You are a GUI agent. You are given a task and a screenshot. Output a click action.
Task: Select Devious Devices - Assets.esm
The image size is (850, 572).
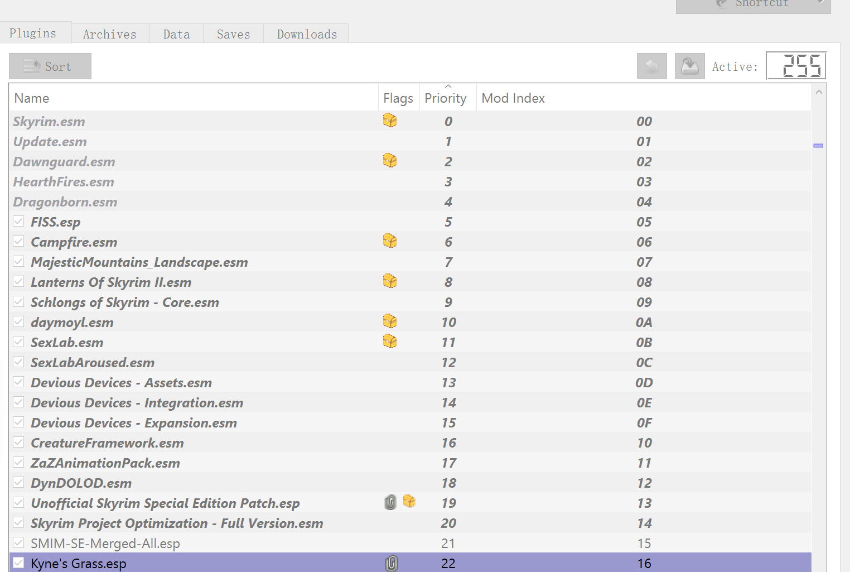[x=122, y=382]
